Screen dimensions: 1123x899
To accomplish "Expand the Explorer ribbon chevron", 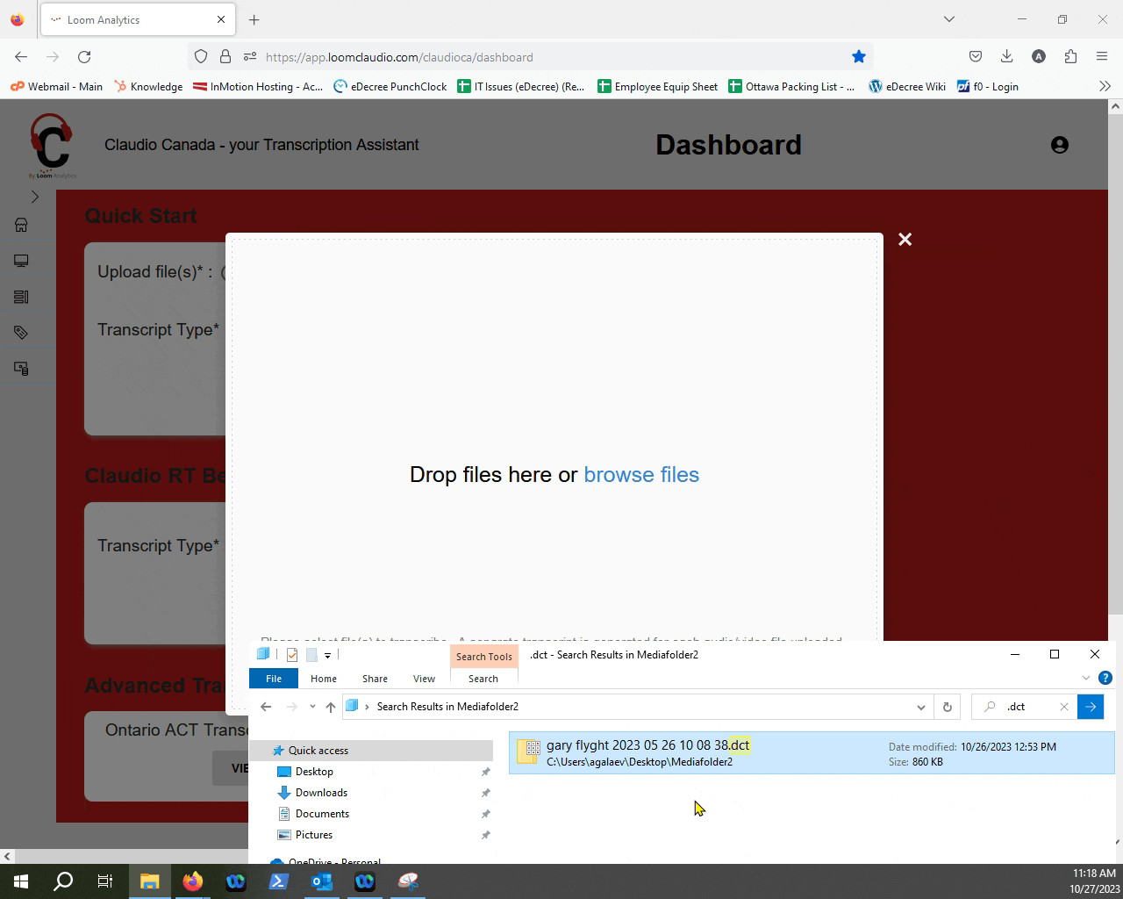I will (1086, 678).
